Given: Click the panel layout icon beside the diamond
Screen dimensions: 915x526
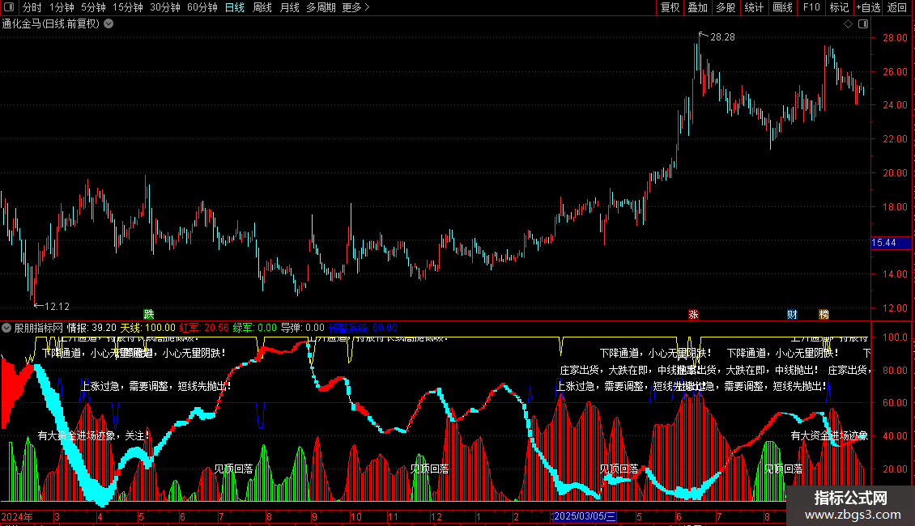Looking at the screenshot, I should point(863,24).
